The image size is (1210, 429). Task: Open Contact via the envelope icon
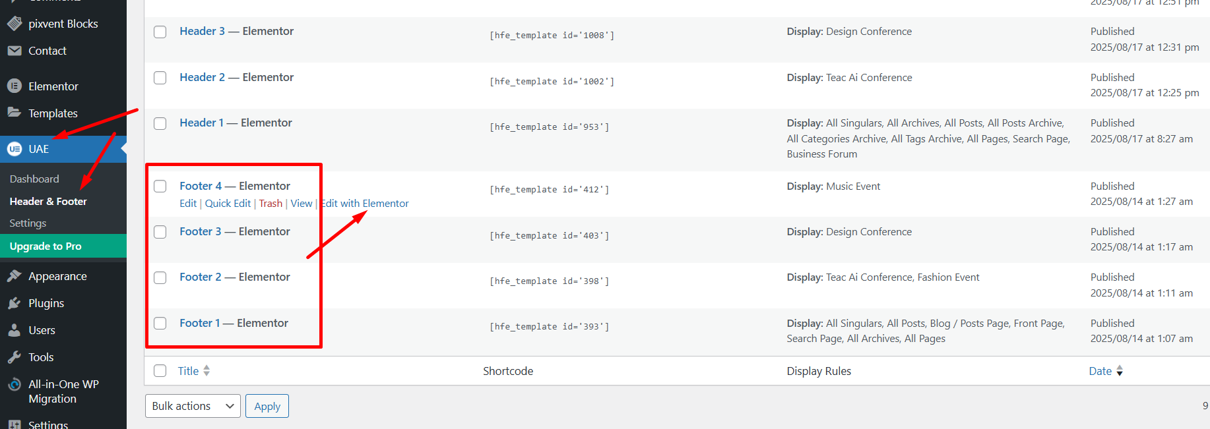pyautogui.click(x=15, y=51)
